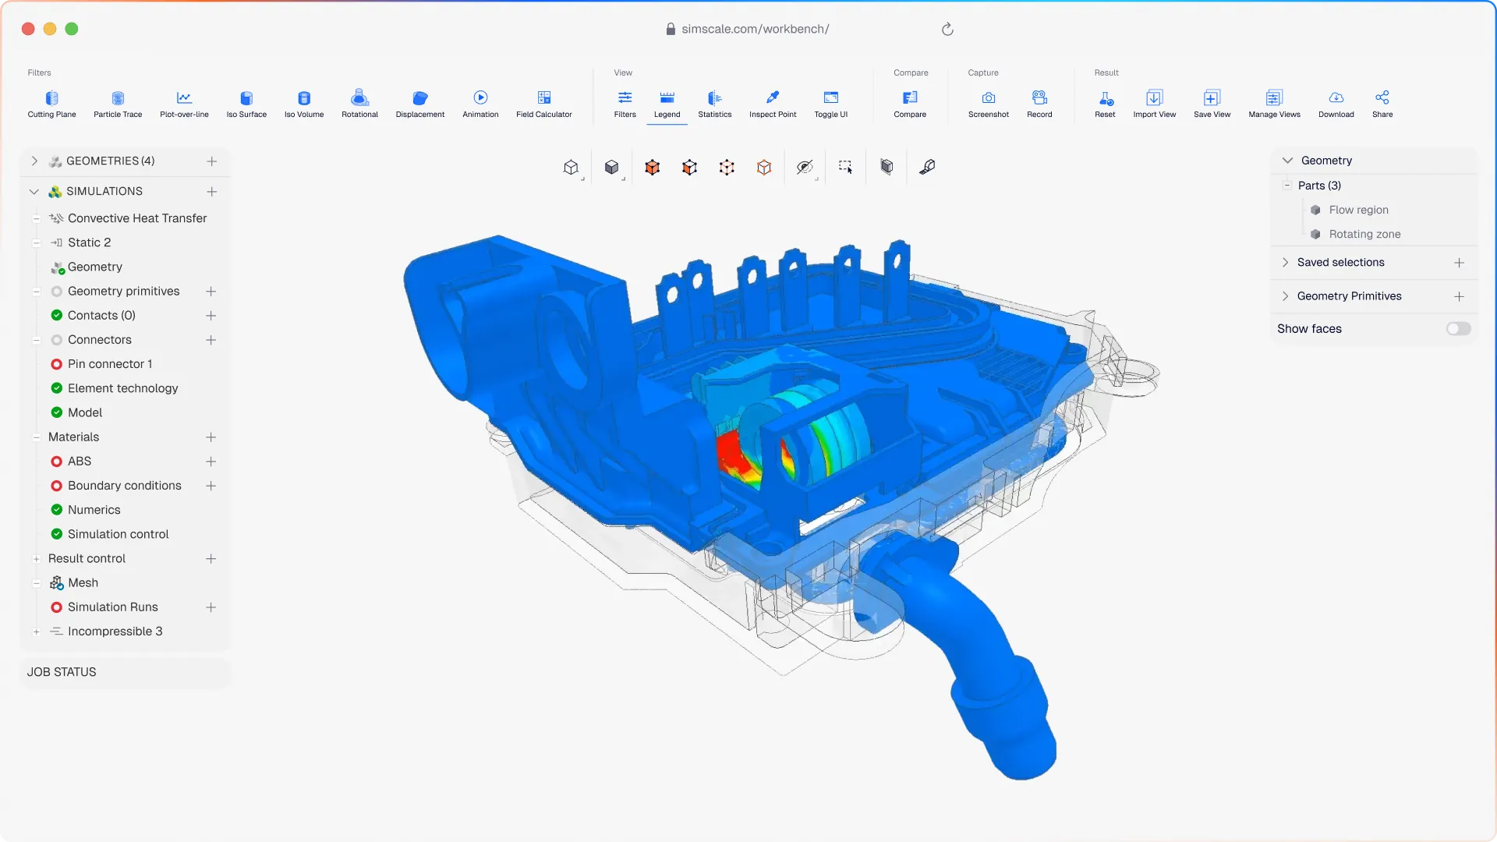Select the Pin connector 1 item
This screenshot has width=1497, height=842.
110,364
